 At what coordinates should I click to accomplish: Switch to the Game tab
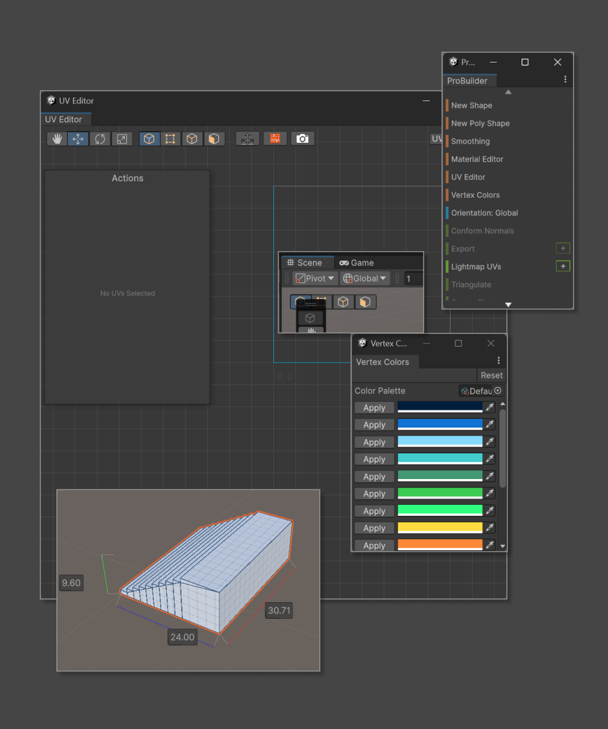pos(357,263)
